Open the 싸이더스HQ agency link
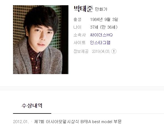Image resolution: width=164 pixels, height=130 pixels. pos(101,35)
